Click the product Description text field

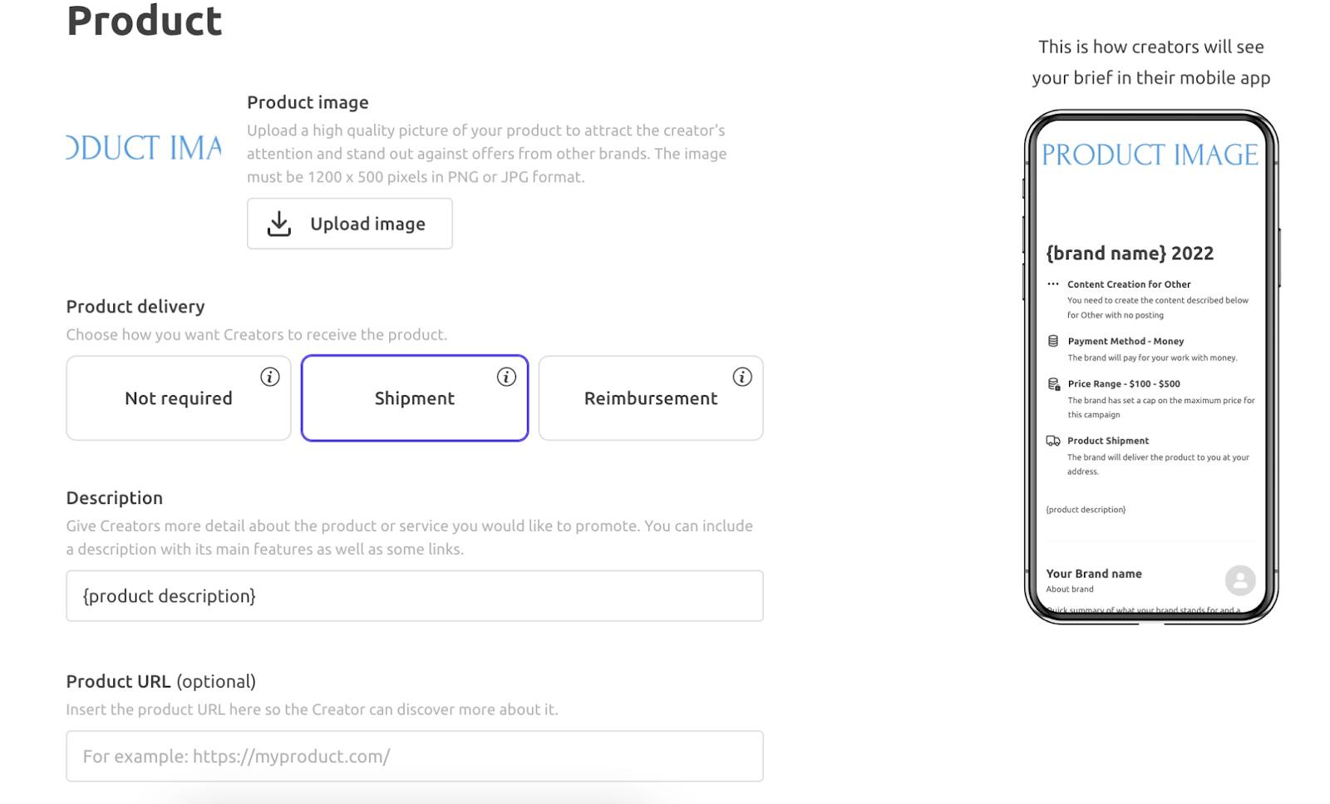[415, 595]
